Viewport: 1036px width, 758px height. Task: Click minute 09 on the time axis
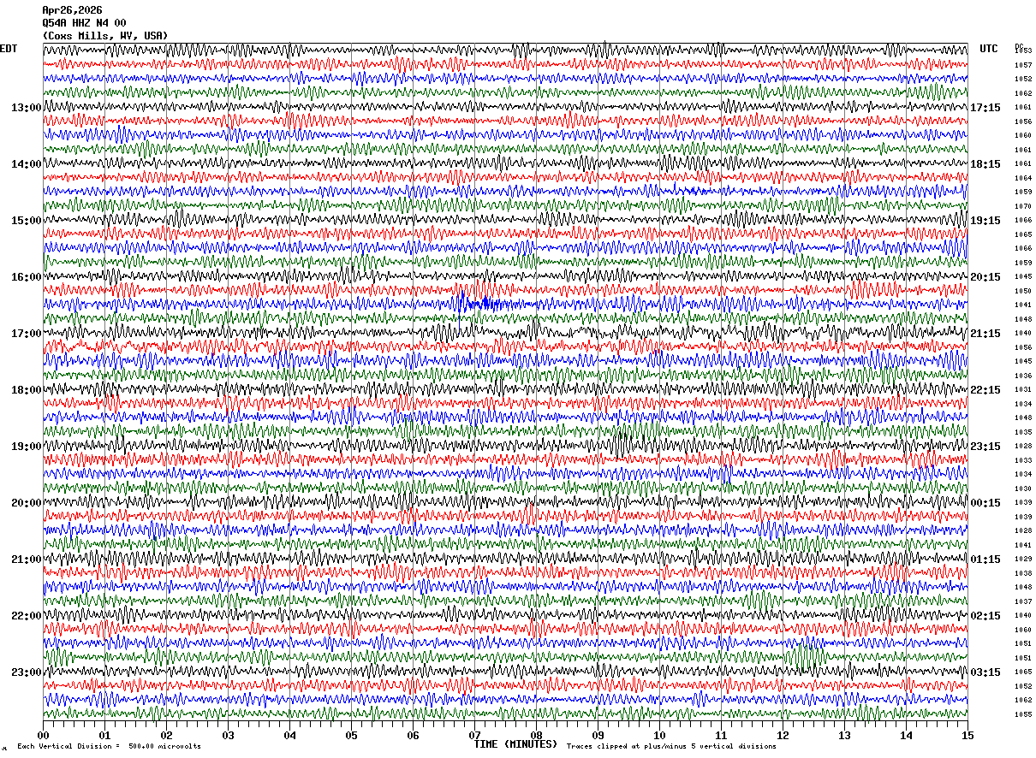tap(598, 735)
